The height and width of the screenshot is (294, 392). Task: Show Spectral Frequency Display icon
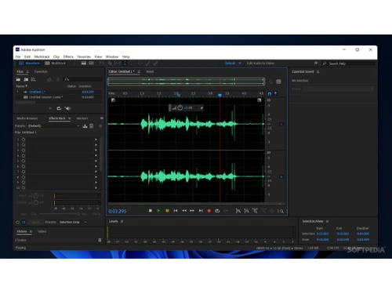[x=84, y=64]
